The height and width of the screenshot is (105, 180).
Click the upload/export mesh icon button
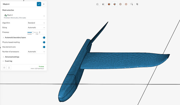9,68
